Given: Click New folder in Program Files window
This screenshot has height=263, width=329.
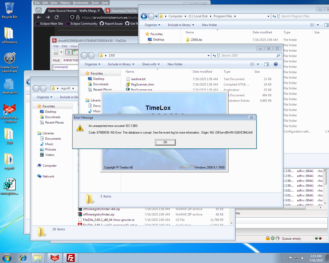Looking at the screenshot, I should pos(209,25).
